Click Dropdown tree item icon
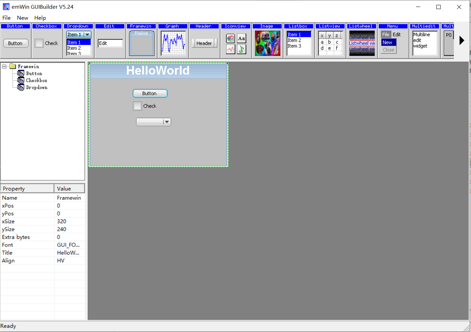The image size is (471, 332). coord(21,88)
